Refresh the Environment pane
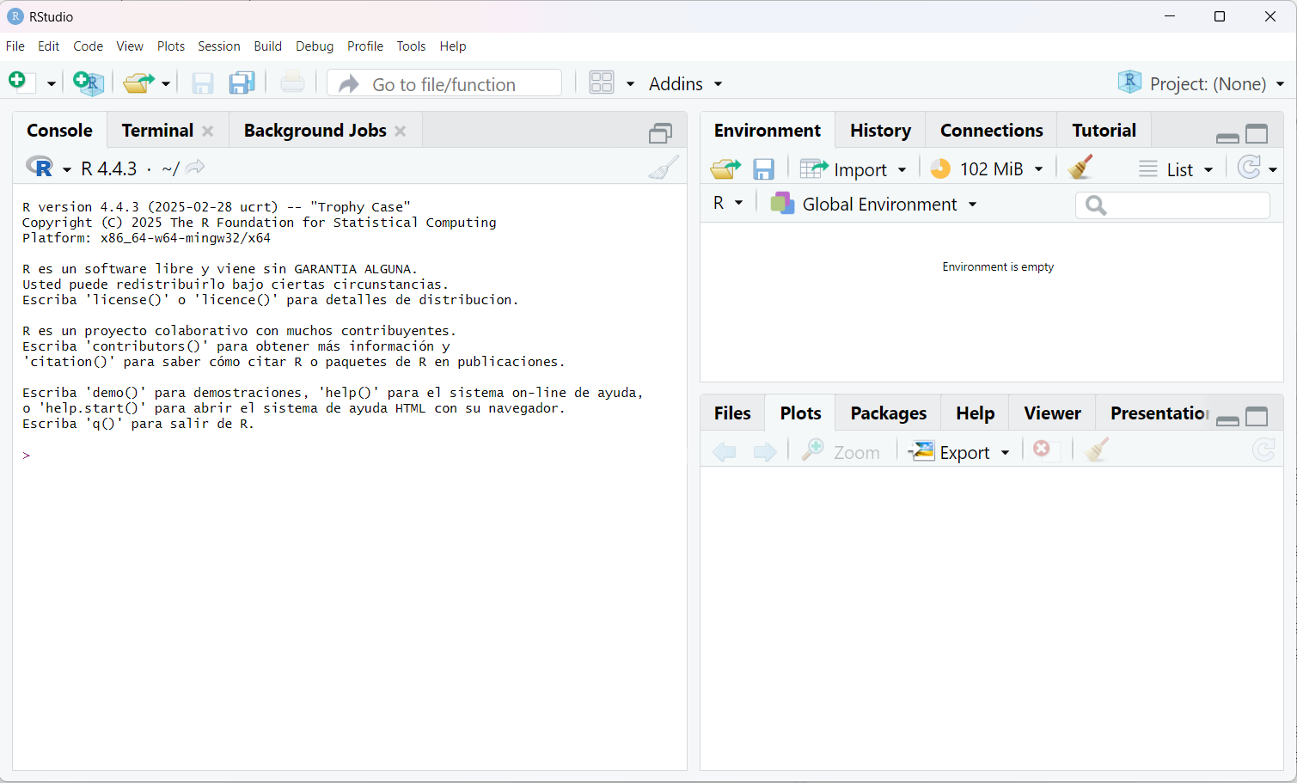 (1249, 168)
